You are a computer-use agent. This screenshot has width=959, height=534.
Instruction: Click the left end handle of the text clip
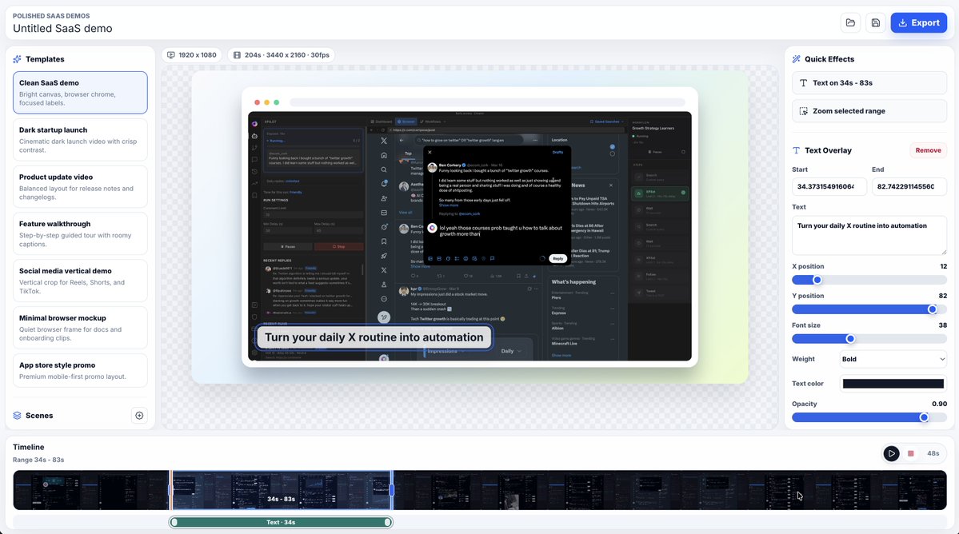[x=174, y=522]
